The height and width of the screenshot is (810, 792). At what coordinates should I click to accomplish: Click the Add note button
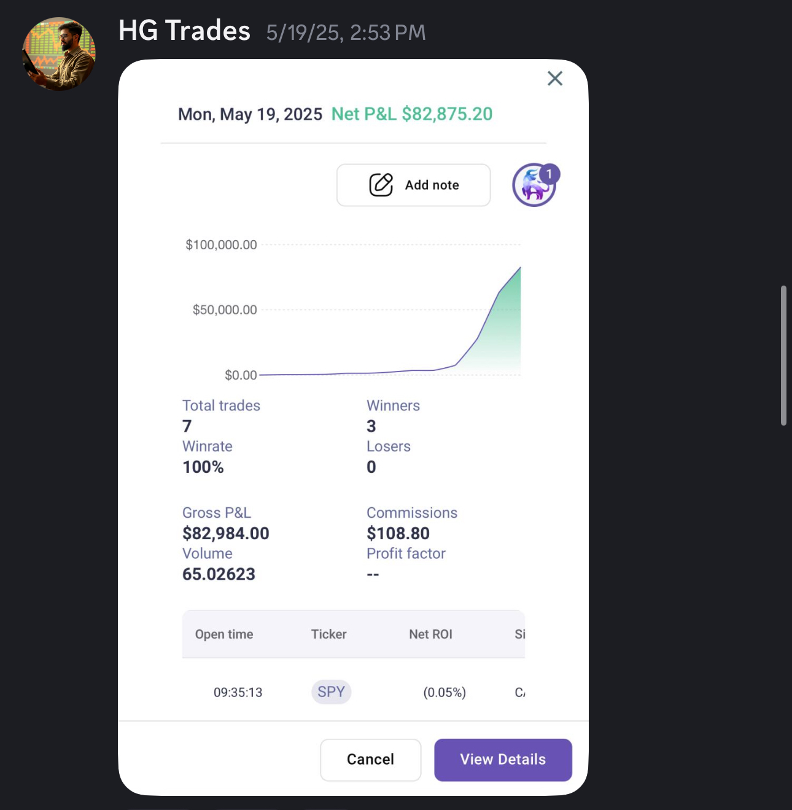click(x=414, y=185)
